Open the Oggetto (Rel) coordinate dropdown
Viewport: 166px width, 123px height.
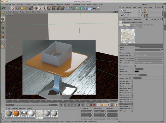(x=86, y=119)
